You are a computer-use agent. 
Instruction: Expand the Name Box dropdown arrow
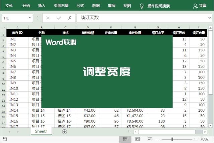(x=30, y=18)
